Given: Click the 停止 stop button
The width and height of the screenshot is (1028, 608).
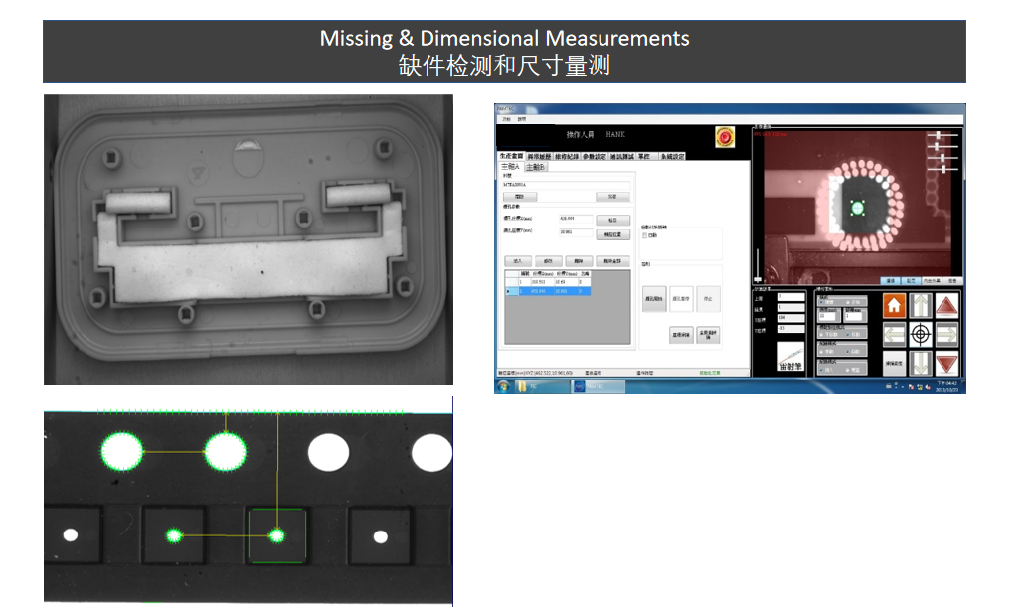Looking at the screenshot, I should coord(709,298).
